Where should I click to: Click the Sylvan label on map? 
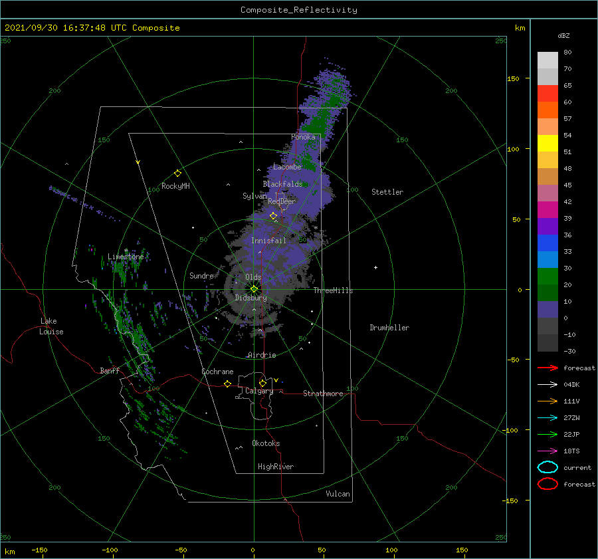(254, 195)
